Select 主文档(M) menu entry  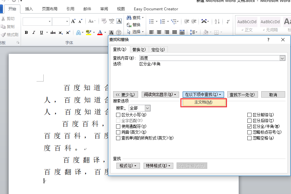pyautogui.click(x=204, y=102)
